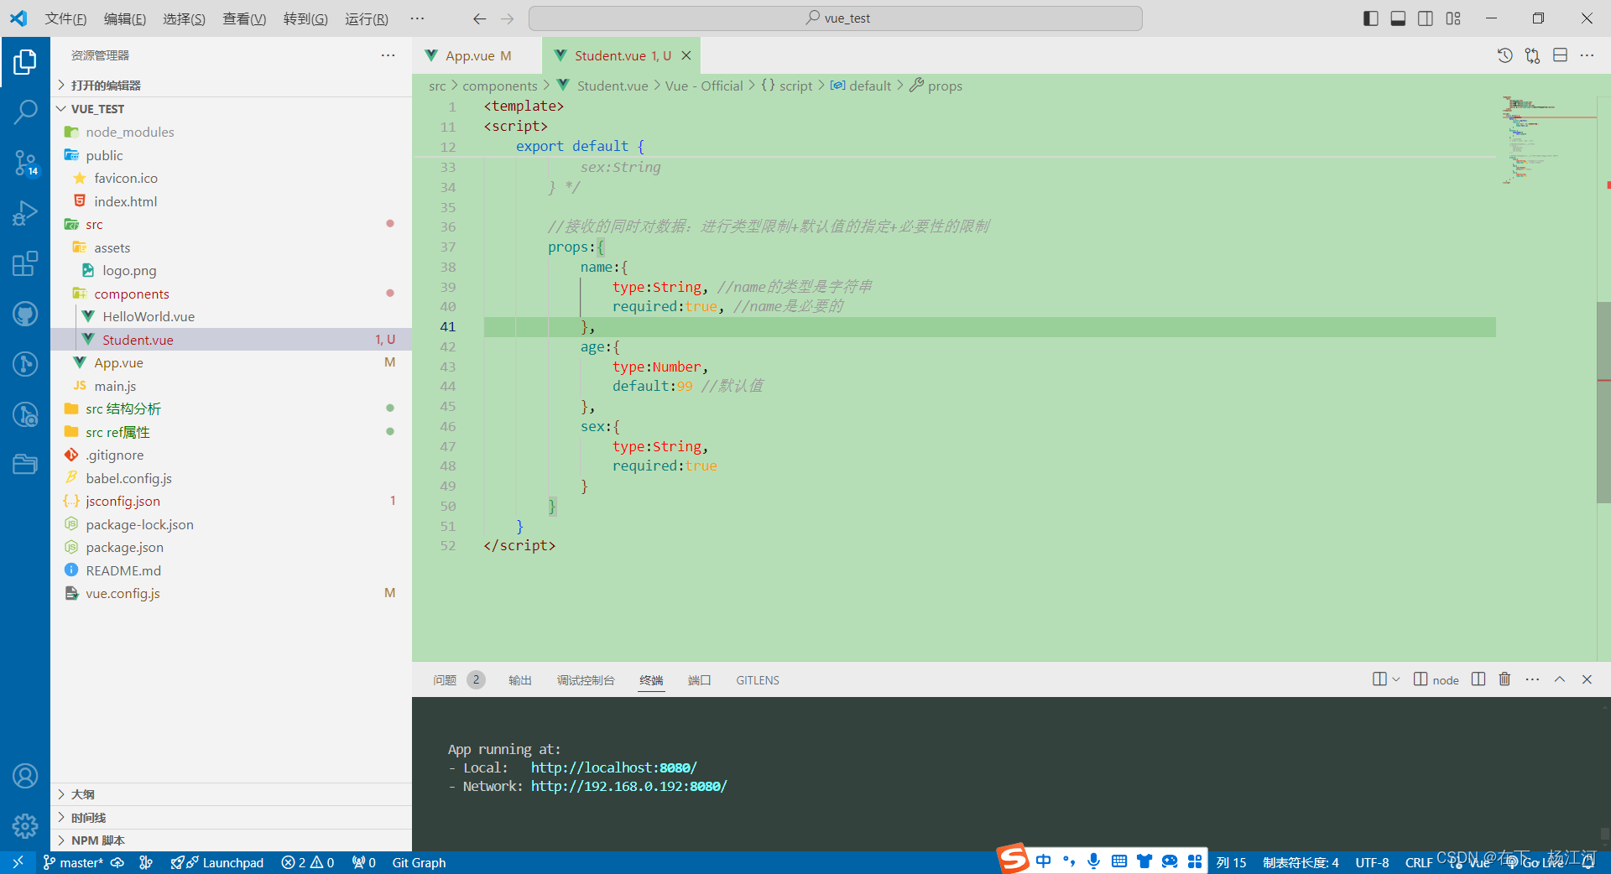1611x874 pixels.
Task: Change the CRLF line ending setting
Action: pyautogui.click(x=1419, y=862)
